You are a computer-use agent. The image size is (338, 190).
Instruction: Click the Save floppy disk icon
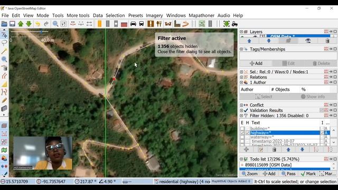tap(12, 24)
